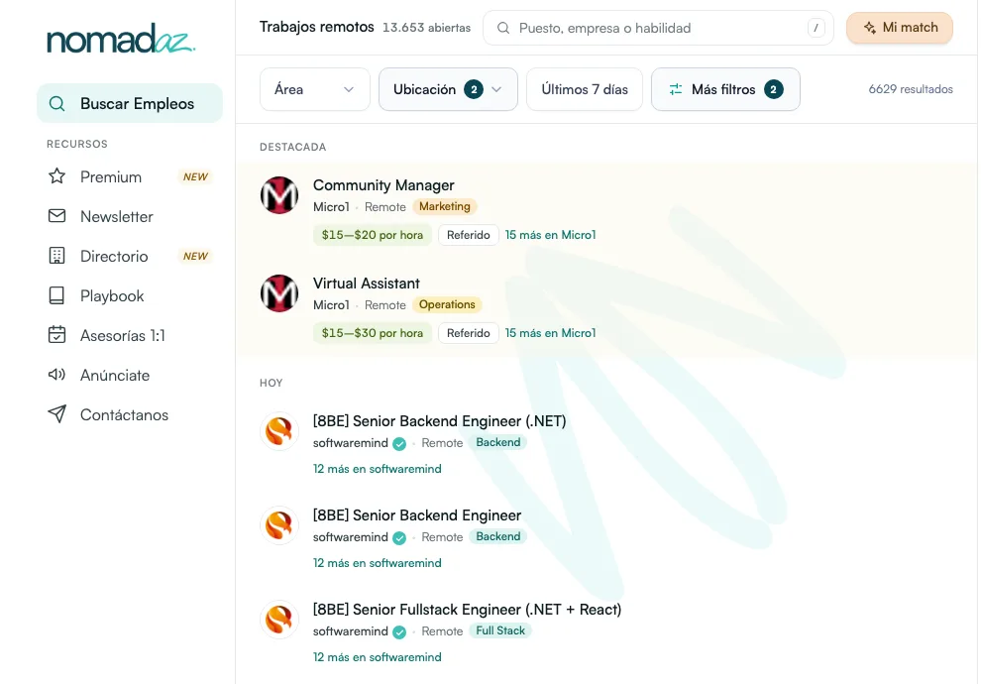981x684 pixels.
Task: Click Referido badge on Community Manager
Action: pos(468,235)
